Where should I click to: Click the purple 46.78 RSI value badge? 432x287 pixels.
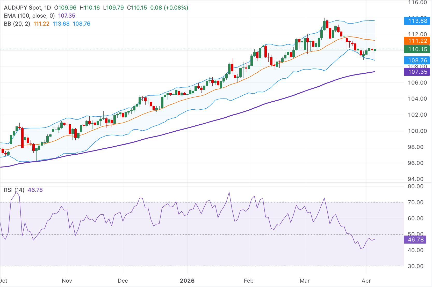[416, 240]
